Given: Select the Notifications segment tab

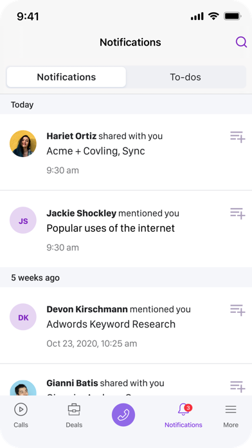Looking at the screenshot, I should (x=66, y=77).
